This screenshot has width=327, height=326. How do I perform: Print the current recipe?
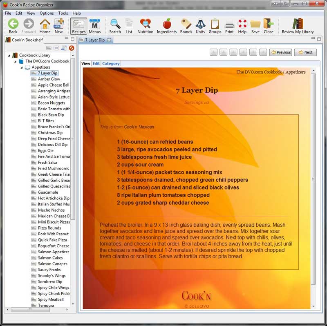coord(229,26)
